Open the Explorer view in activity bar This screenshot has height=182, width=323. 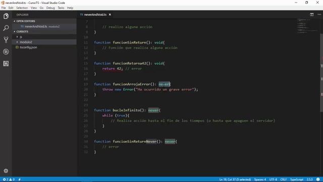tap(6, 16)
